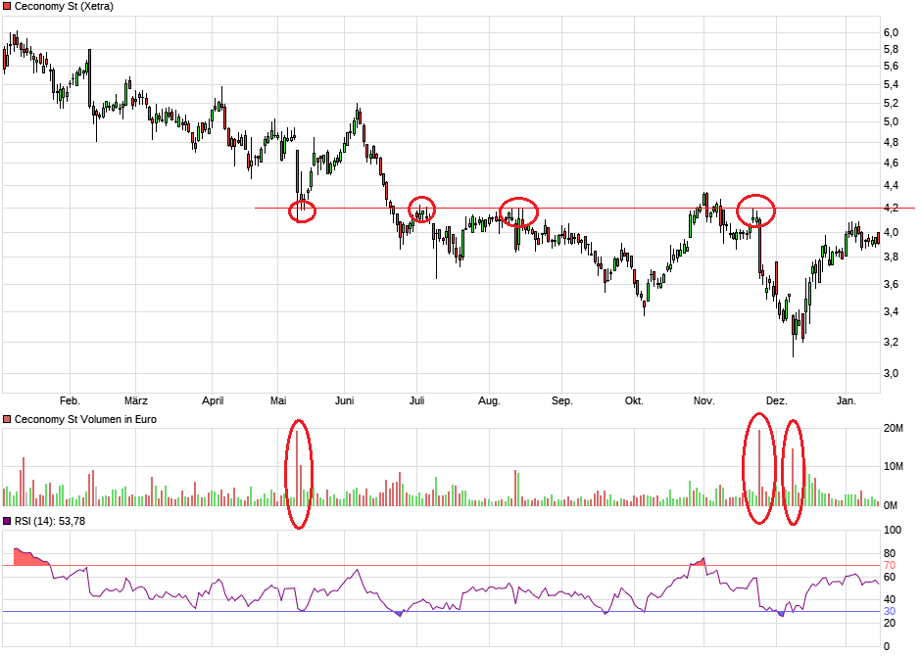This screenshot has height=656, width=921.
Task: Select the Ceconomy St (Xetra) chart title
Action: click(x=64, y=7)
